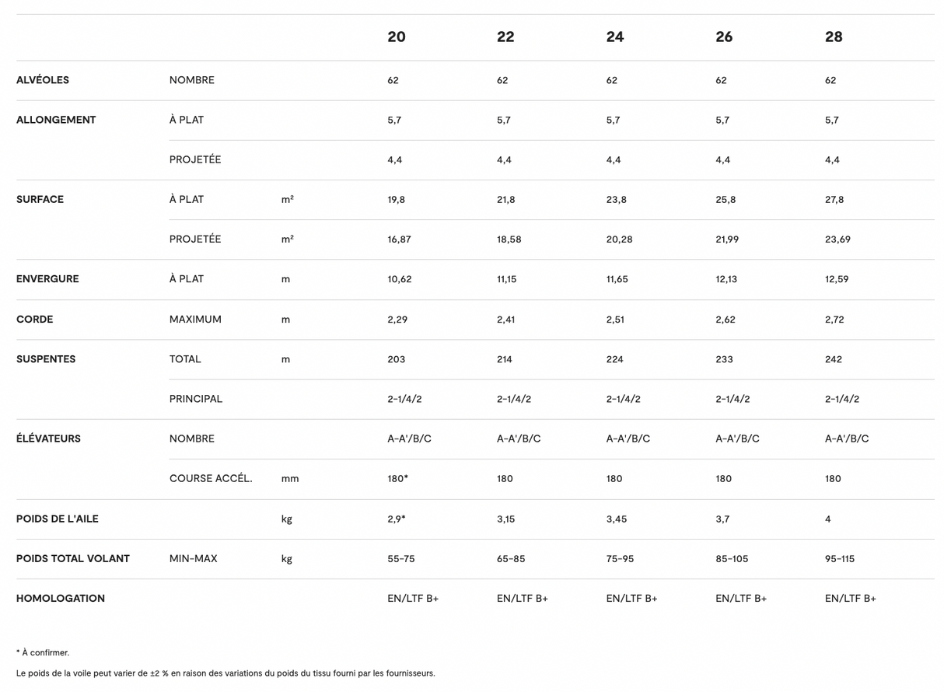Click the POIDS DE L'AILE label
This screenshot has width=944, height=692.
coord(58,519)
